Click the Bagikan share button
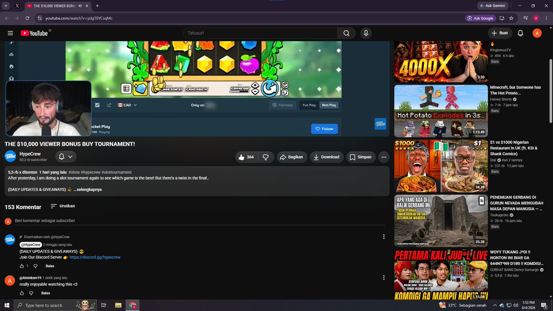553x311 pixels. (291, 157)
